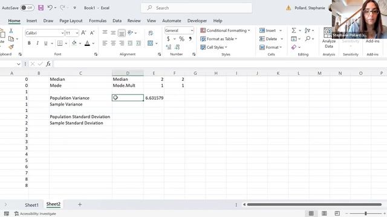Click Format cells button

[270, 47]
